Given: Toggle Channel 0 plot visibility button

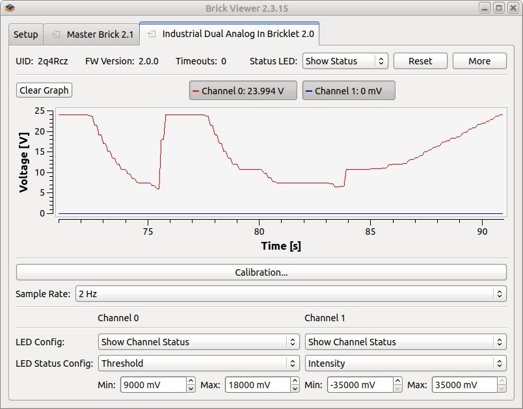Looking at the screenshot, I should pyautogui.click(x=243, y=90).
